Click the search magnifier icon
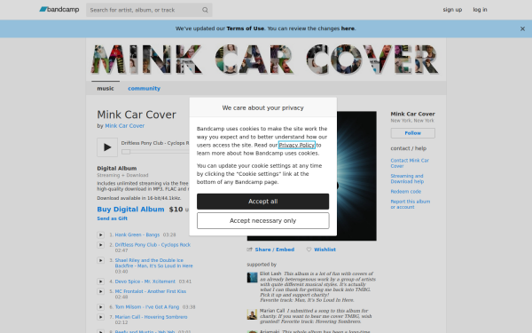Viewport: 532px width, 333px height. (x=205, y=10)
